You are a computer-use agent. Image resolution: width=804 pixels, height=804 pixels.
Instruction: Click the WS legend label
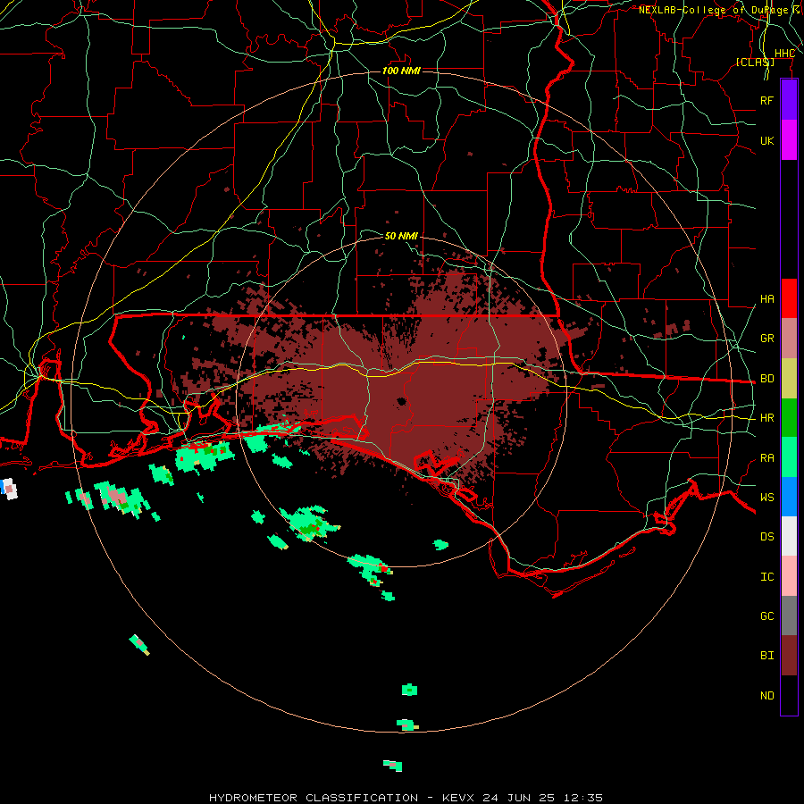pos(766,497)
